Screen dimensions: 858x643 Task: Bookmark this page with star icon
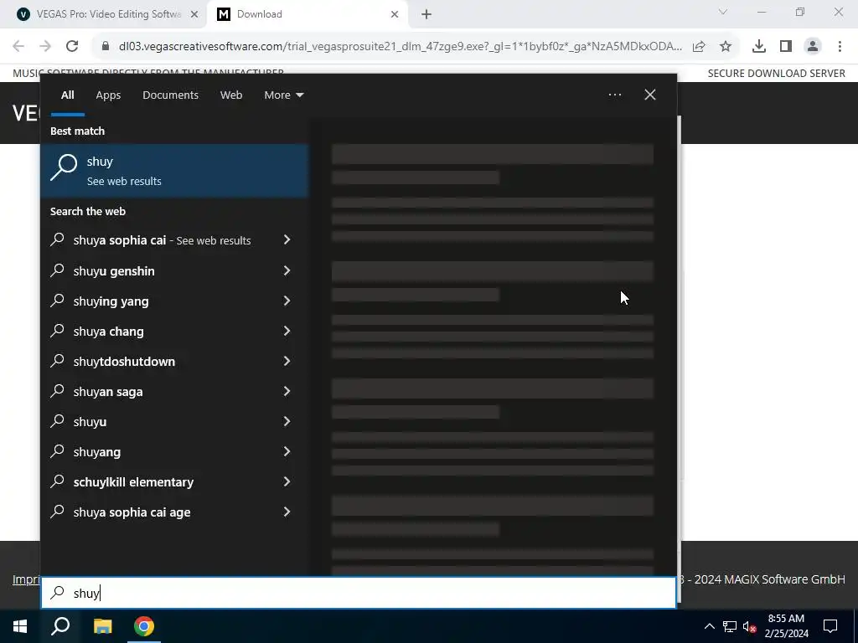click(725, 47)
